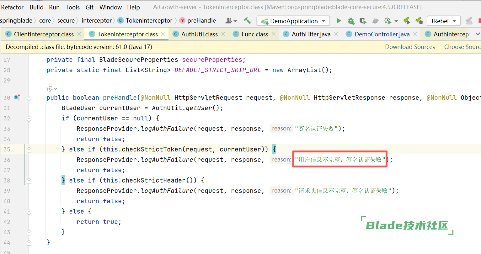The width and height of the screenshot is (481, 254).
Task: Click the profiler clock-run icon
Action: 388,21
